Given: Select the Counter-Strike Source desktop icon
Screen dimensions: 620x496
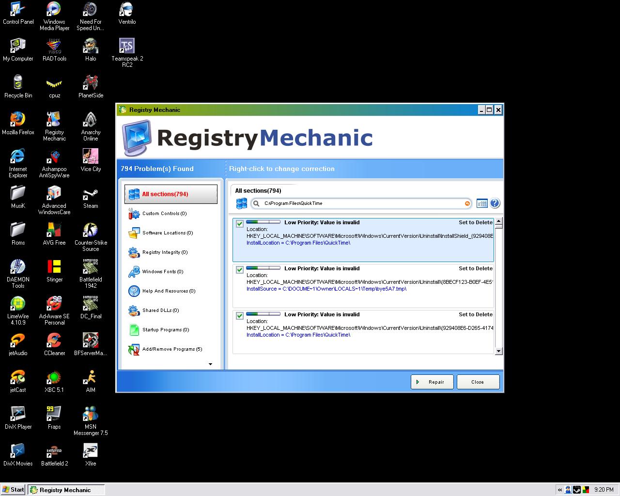Looking at the screenshot, I should (91, 237).
